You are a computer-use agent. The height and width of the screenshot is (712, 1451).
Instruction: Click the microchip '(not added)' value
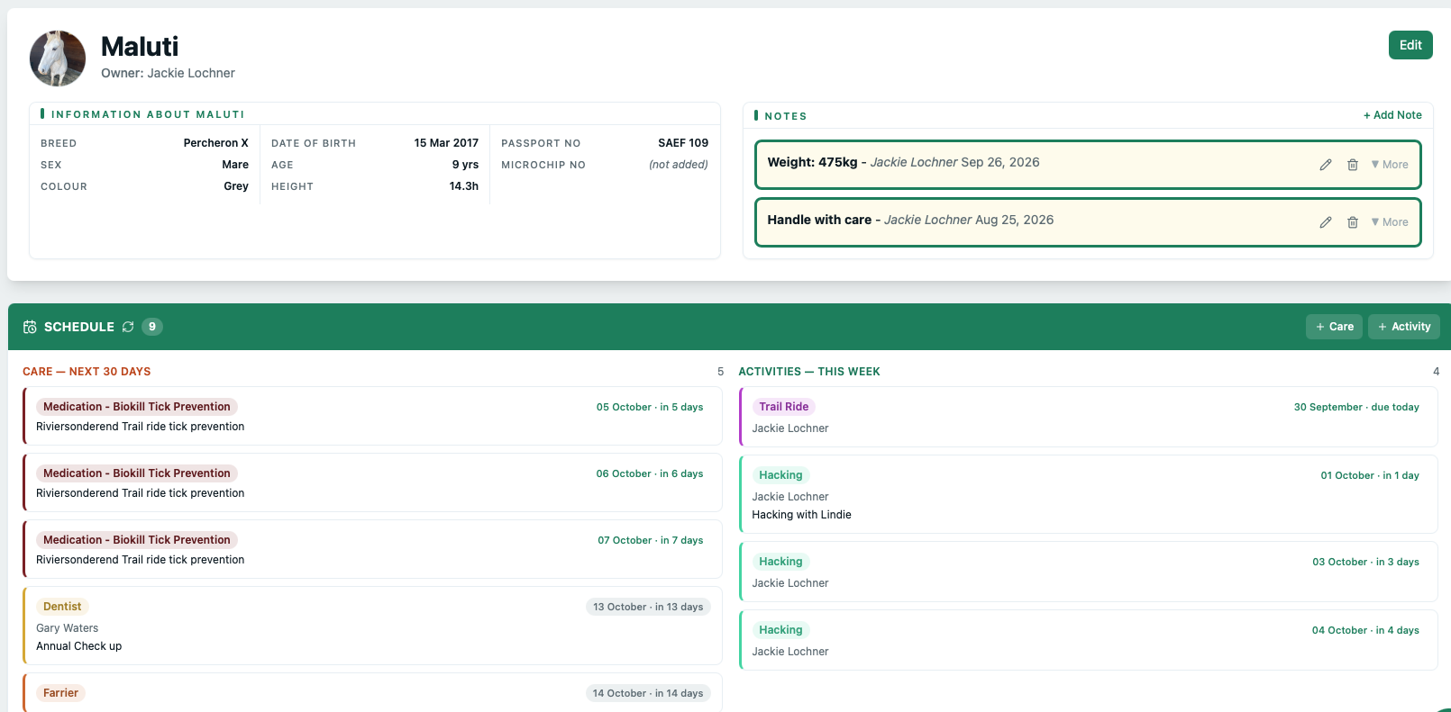pyautogui.click(x=679, y=165)
